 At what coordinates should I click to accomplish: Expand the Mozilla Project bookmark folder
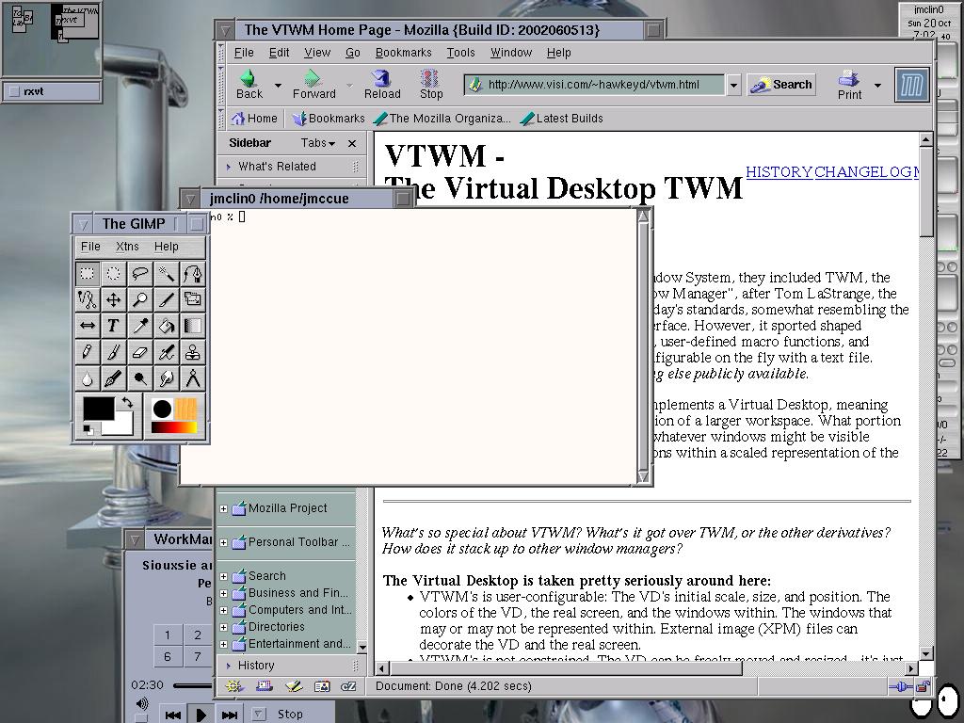point(223,508)
